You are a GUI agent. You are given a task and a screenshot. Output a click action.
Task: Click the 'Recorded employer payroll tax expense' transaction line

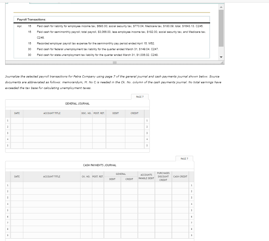coord(96,43)
